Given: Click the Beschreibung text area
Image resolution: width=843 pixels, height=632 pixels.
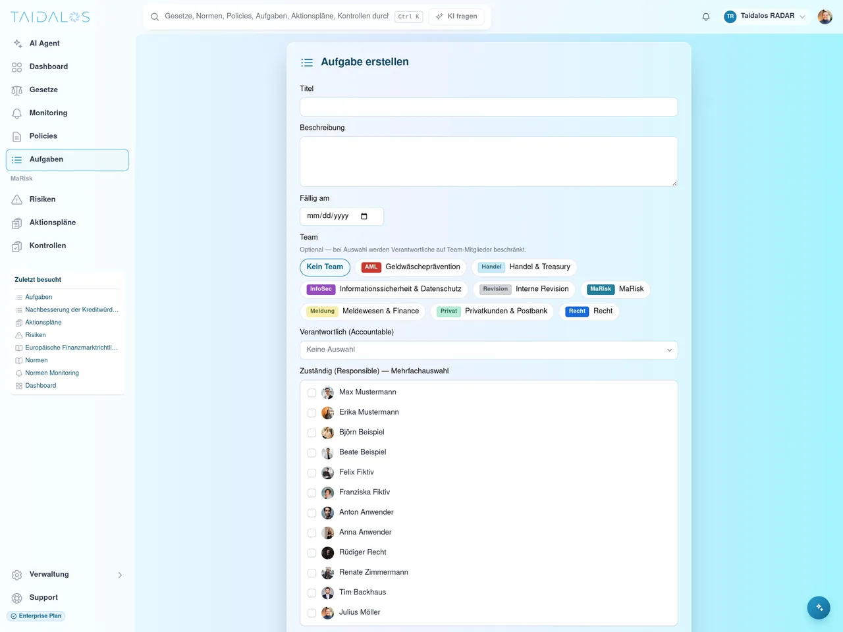Looking at the screenshot, I should (x=489, y=162).
